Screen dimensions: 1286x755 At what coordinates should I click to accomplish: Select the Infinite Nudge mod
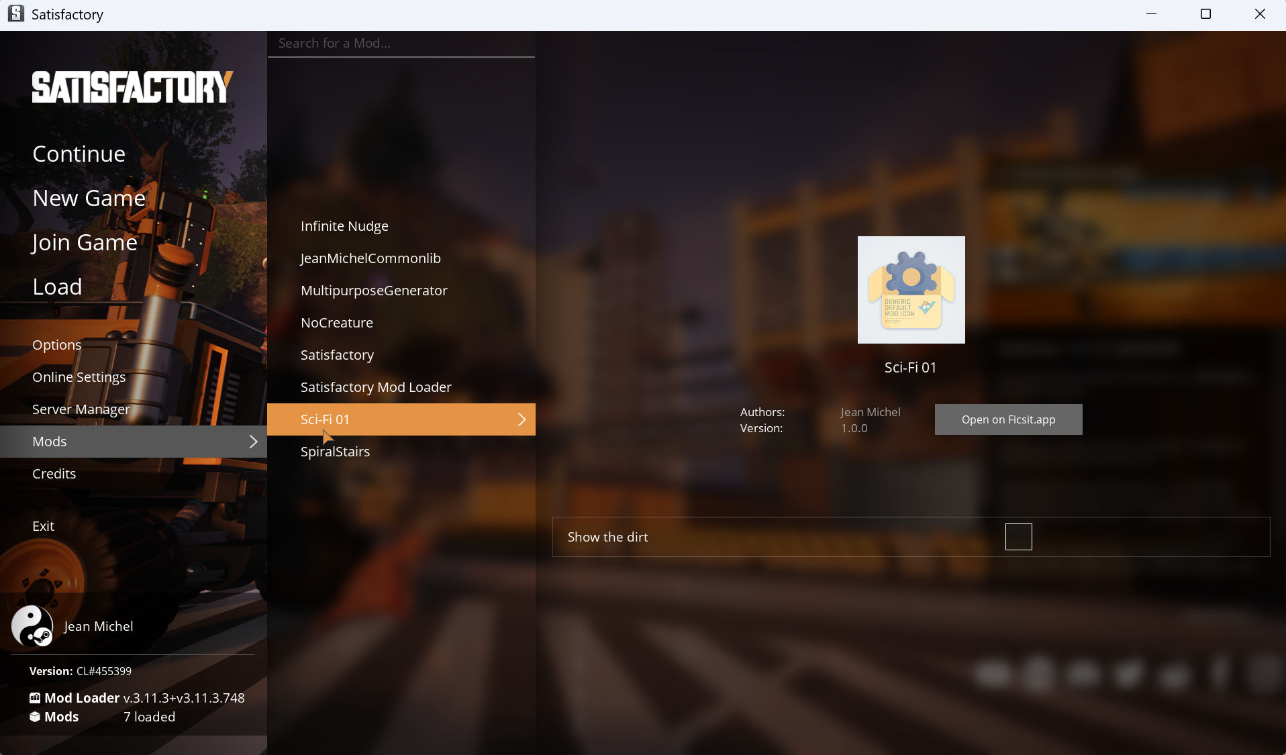click(344, 226)
